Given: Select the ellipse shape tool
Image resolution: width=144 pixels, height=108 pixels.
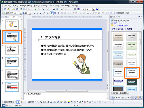Looking at the screenshot, I should pos(48,102).
